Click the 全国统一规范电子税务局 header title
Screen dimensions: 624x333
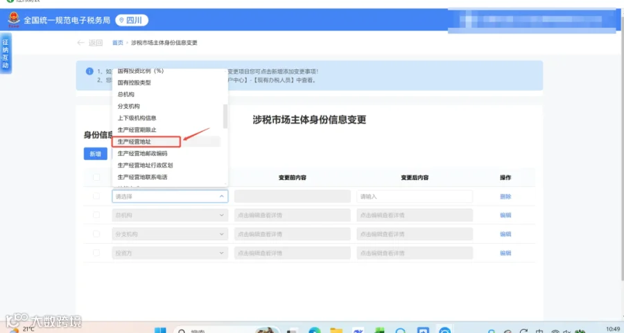pyautogui.click(x=67, y=20)
